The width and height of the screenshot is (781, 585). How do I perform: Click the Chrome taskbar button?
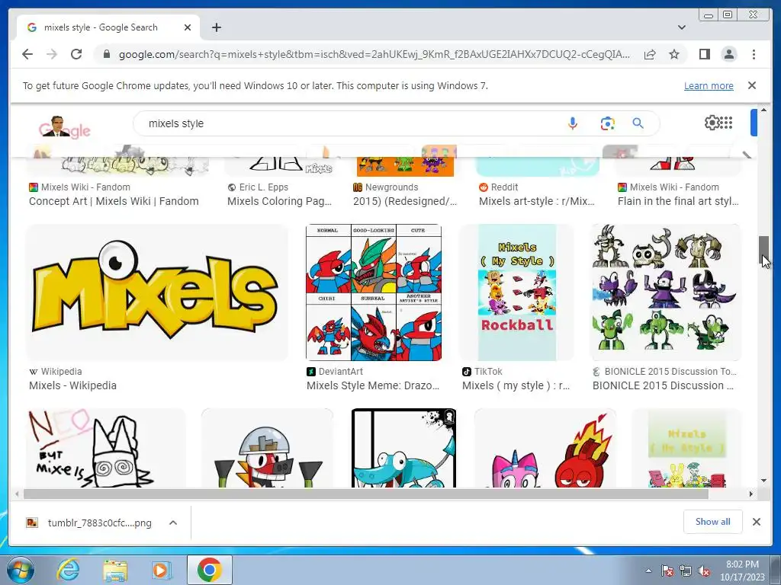click(x=209, y=570)
